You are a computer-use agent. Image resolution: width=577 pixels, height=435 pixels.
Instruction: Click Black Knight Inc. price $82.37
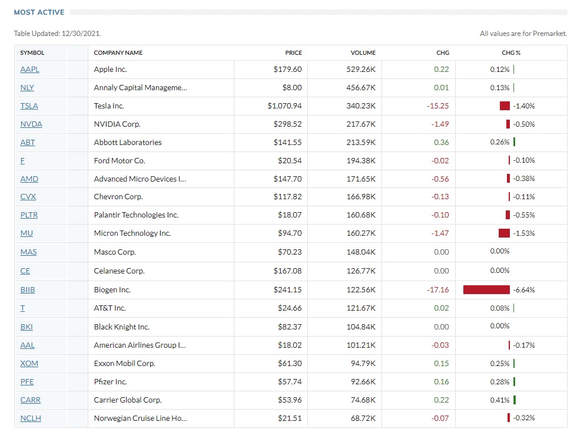pos(290,327)
